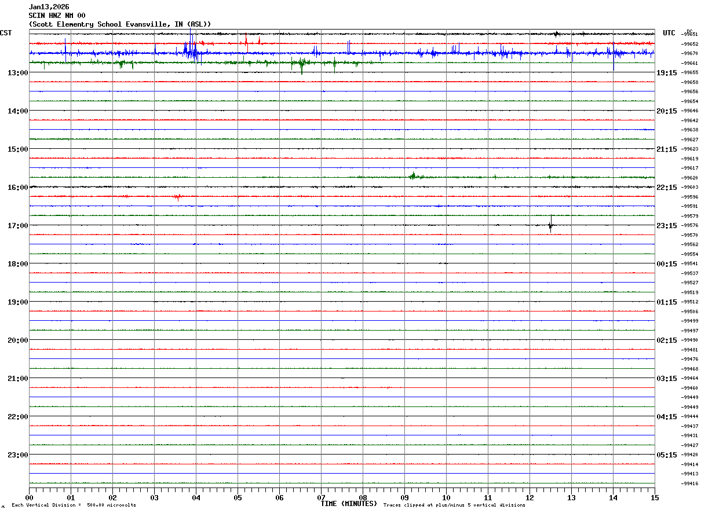Click the black spike on the 17:00 trace
Image resolution: width=701 pixels, height=513 pixels.
tap(550, 224)
